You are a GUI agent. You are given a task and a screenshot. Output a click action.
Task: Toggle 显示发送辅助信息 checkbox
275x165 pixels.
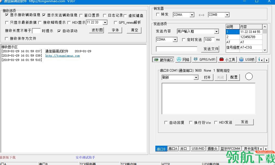pyautogui.click(x=44, y=15)
